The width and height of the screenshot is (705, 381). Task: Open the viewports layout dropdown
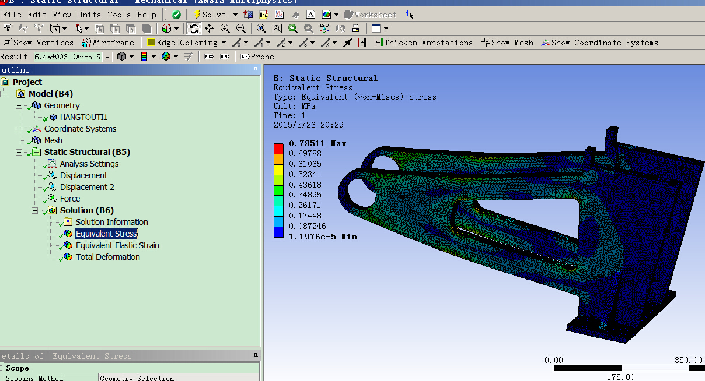pos(386,29)
